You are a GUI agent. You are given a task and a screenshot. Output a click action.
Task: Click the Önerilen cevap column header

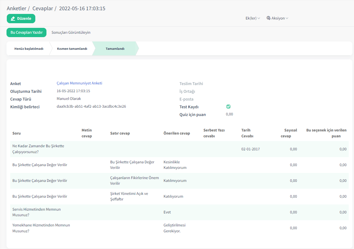pyautogui.click(x=177, y=133)
